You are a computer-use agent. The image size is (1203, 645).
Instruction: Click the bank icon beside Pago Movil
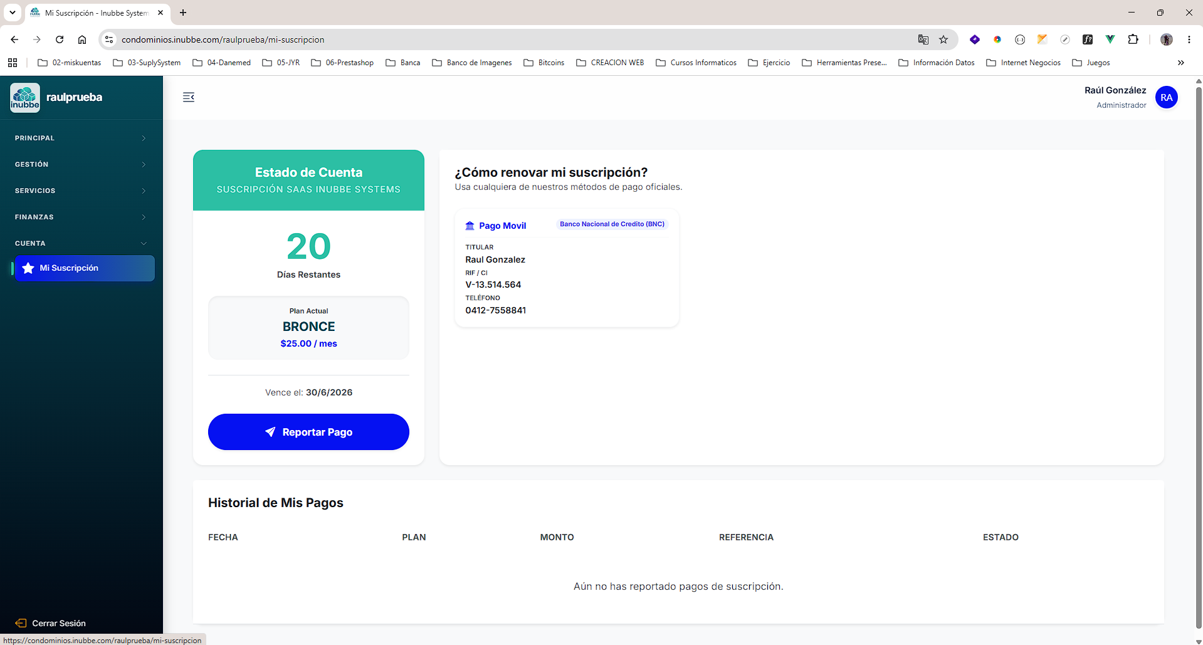[470, 226]
